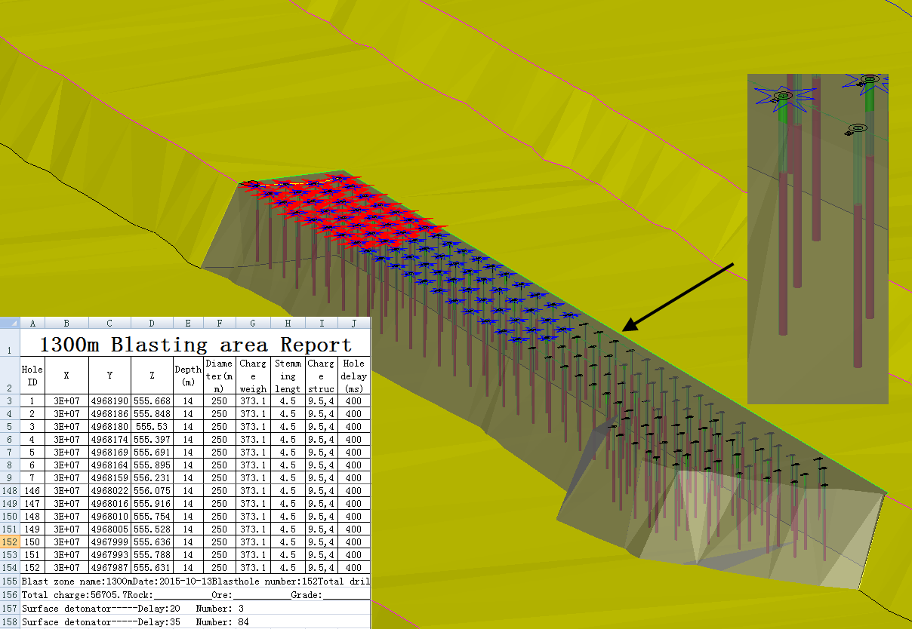Select the Y value 4968174 cell

tap(109, 440)
